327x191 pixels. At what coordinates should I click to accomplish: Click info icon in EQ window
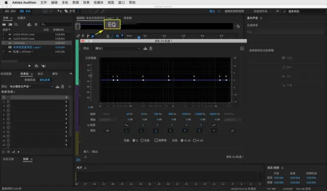242,48
